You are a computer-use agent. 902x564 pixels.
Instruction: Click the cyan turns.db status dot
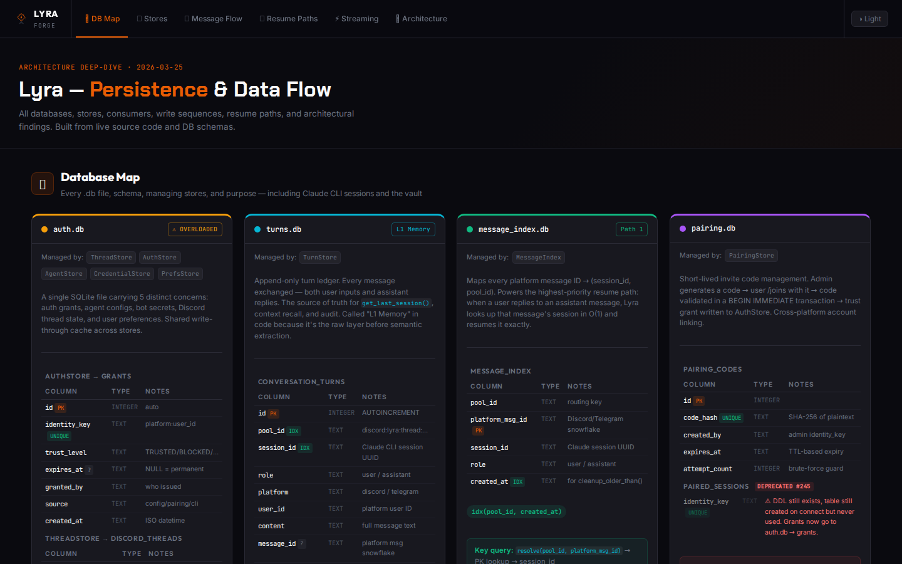(x=257, y=229)
